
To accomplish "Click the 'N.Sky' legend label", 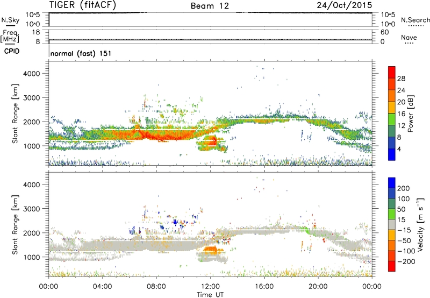I will [10, 20].
